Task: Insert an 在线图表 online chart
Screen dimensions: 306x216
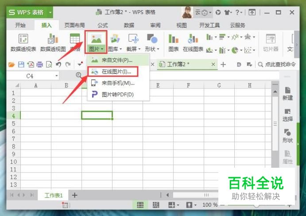Action: pos(193,43)
